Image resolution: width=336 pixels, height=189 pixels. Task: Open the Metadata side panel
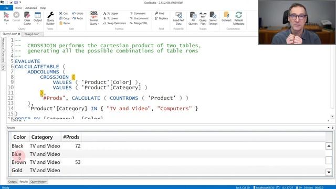pos(3,44)
